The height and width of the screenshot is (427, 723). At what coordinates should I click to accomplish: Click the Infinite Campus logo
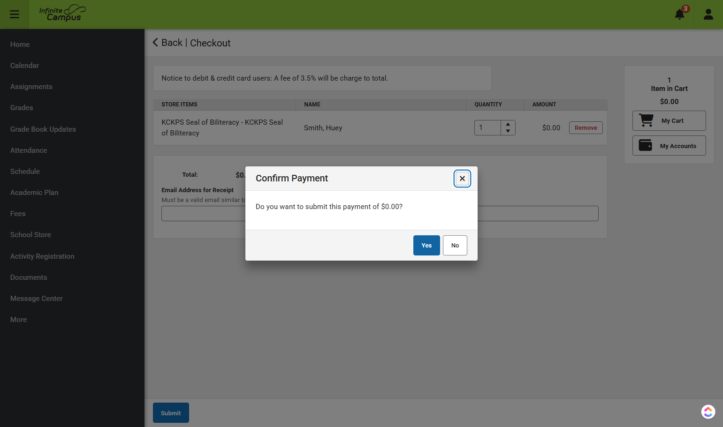pyautogui.click(x=62, y=14)
